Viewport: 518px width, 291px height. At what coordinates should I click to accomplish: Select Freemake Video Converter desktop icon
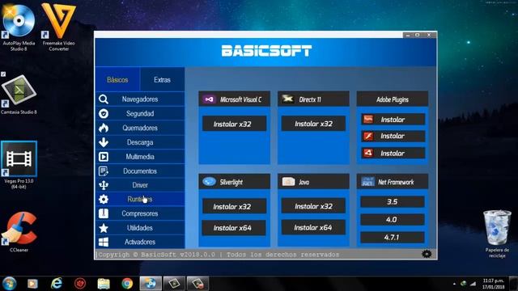point(59,27)
